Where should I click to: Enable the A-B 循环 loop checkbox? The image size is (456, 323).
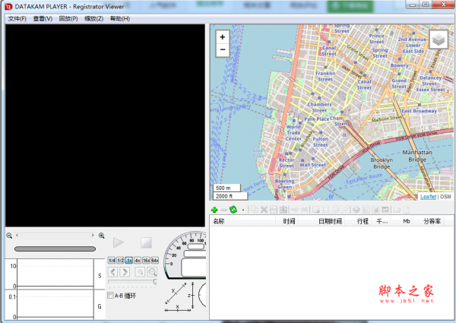pos(111,296)
